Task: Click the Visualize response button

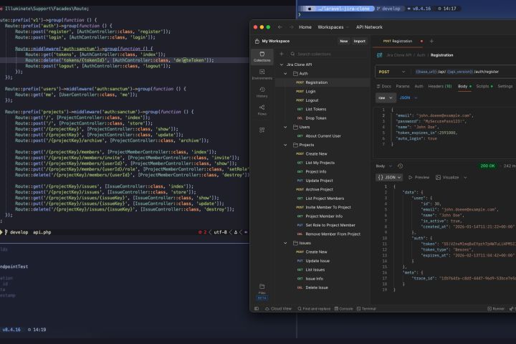Action: pos(447,178)
